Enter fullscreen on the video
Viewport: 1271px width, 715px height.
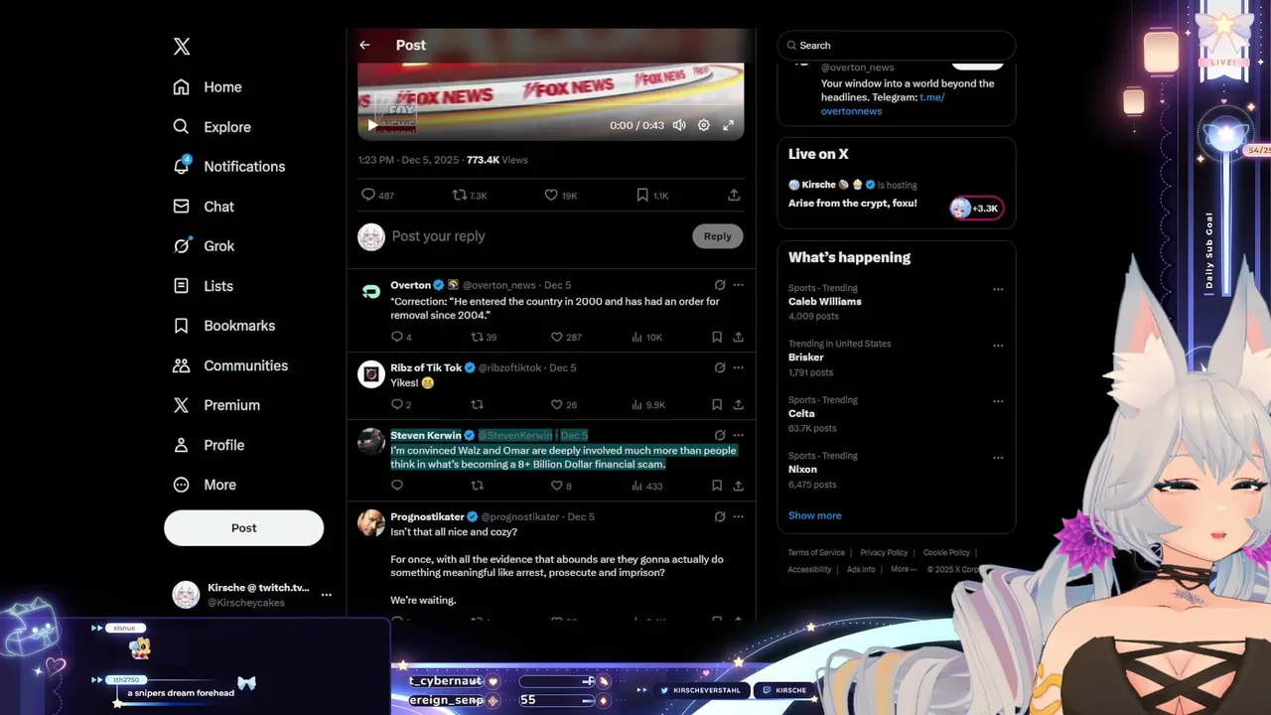click(x=728, y=125)
